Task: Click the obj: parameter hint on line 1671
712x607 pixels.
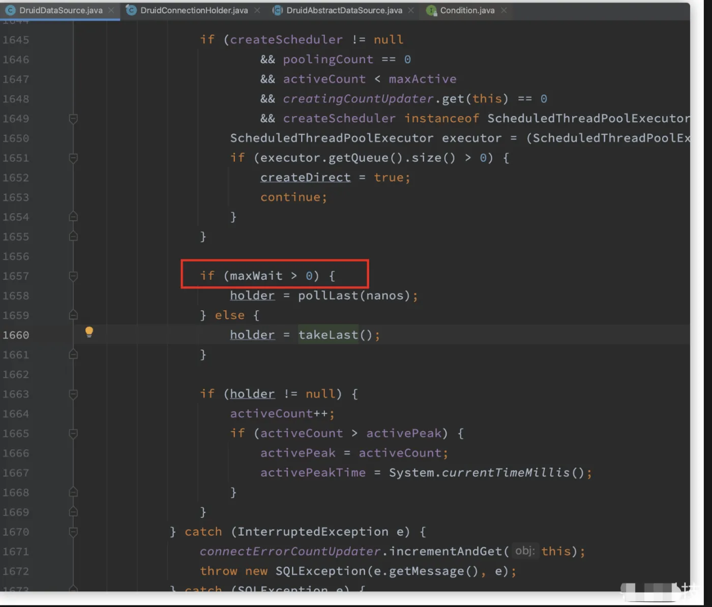Action: pos(525,551)
